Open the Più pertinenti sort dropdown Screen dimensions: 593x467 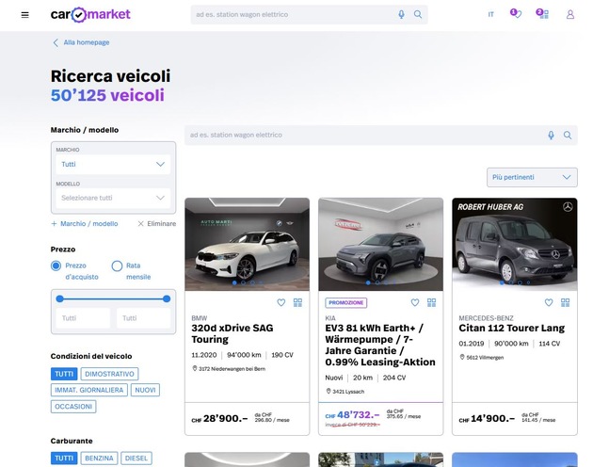[x=532, y=177]
